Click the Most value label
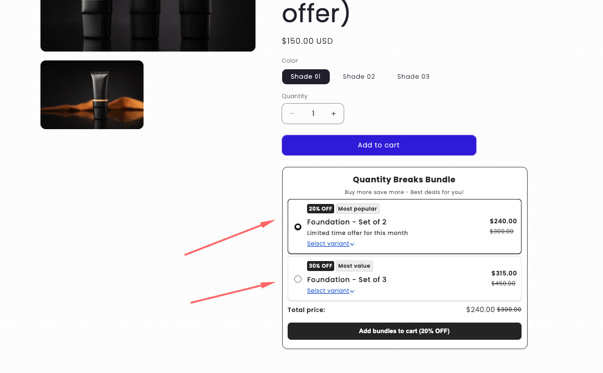Image resolution: width=603 pixels, height=373 pixels. click(354, 266)
